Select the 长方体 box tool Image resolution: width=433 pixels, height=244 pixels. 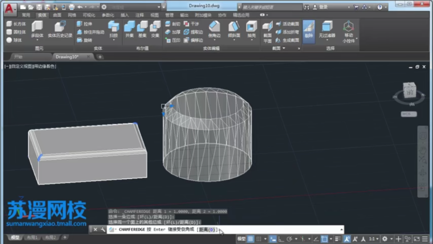pyautogui.click(x=16, y=24)
